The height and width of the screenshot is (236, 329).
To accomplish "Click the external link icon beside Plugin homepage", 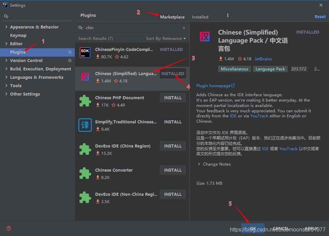I will pos(233,85).
